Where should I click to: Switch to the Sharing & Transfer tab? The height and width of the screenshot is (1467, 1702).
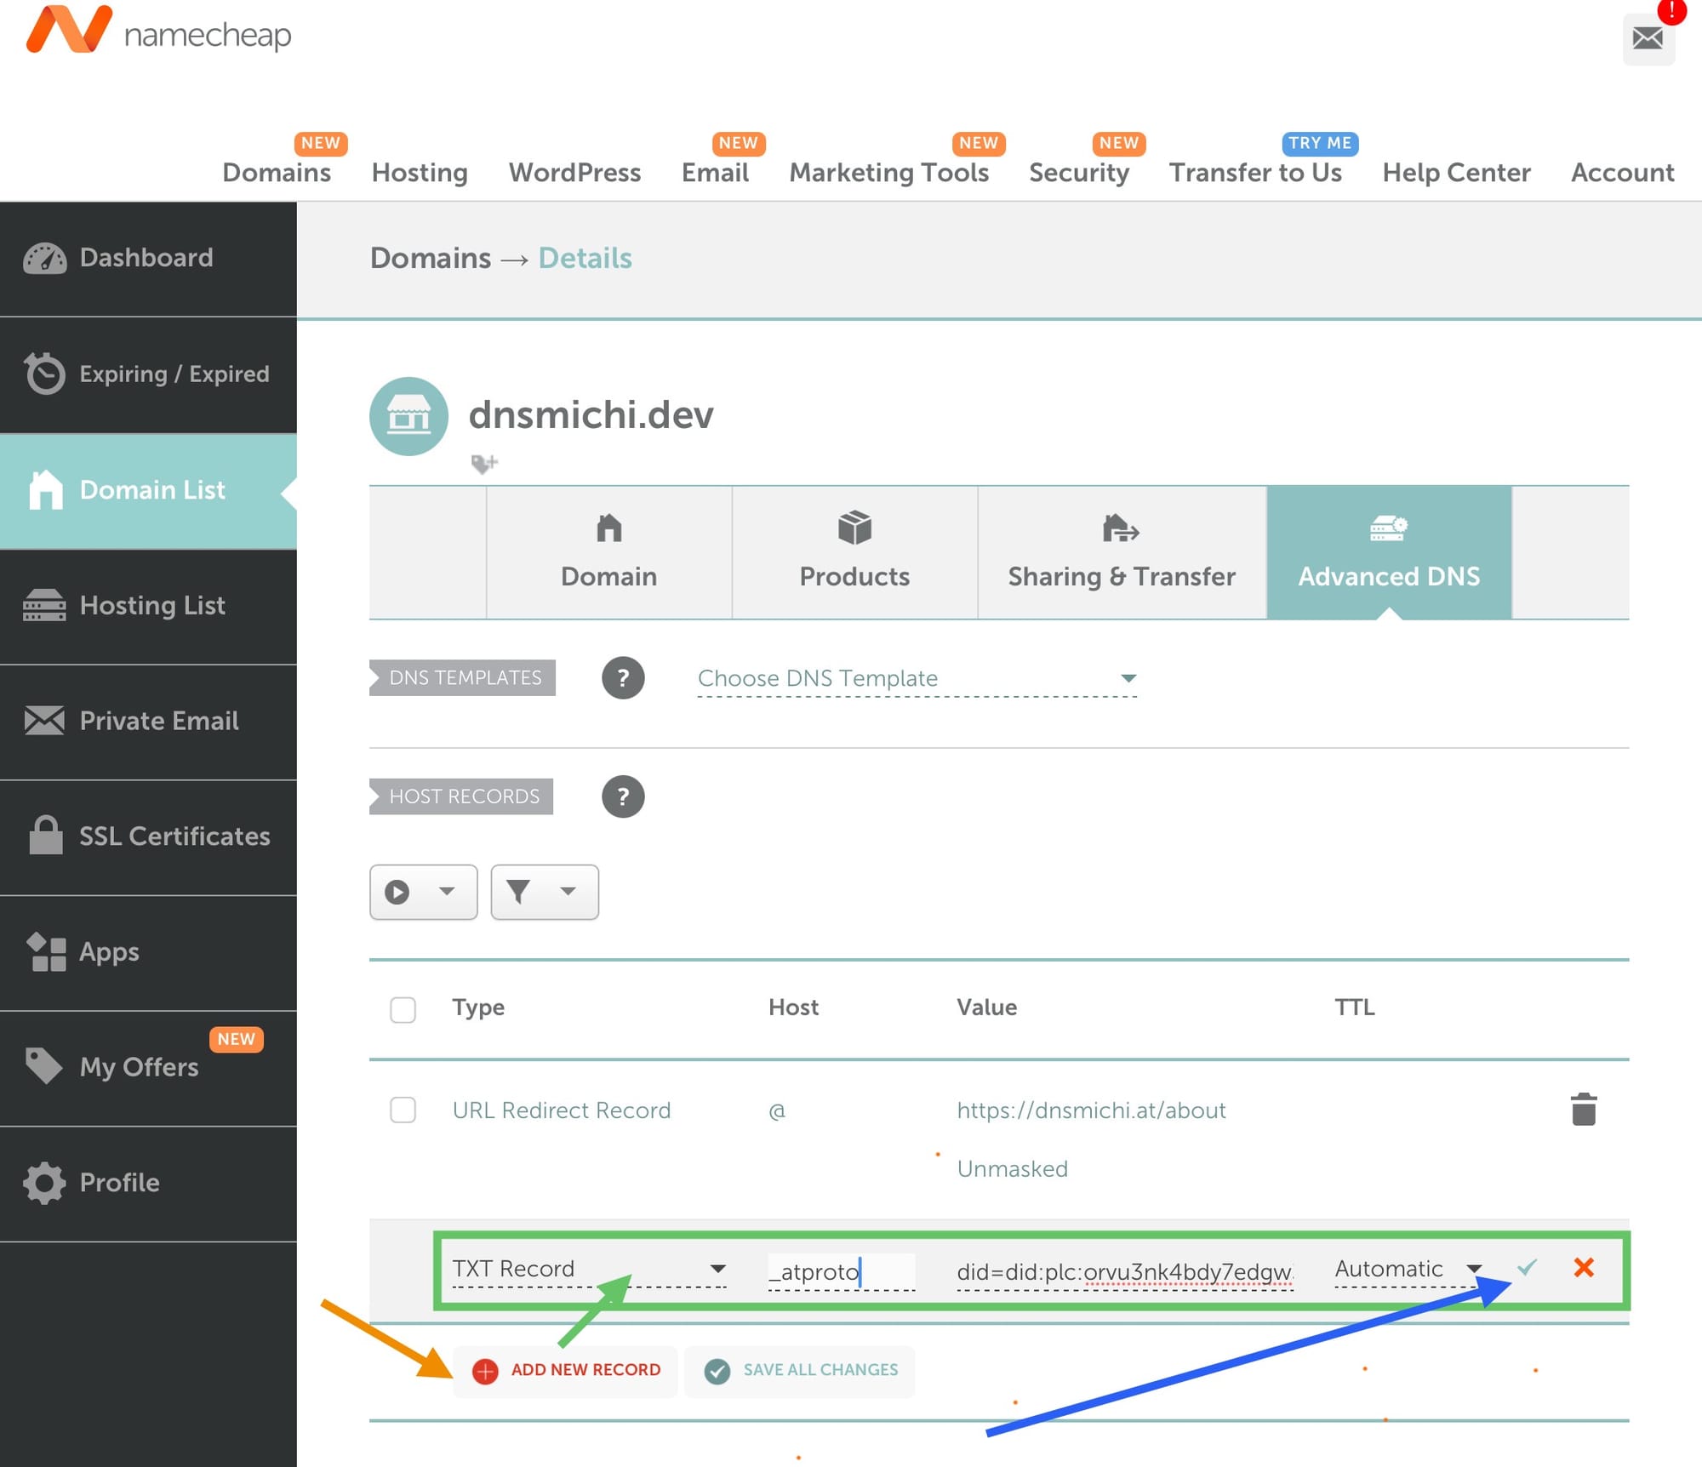1121,553
